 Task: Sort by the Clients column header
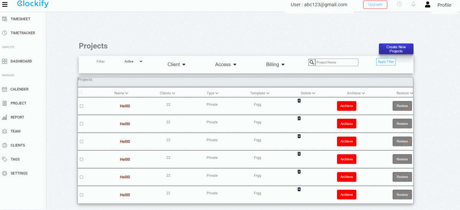167,93
